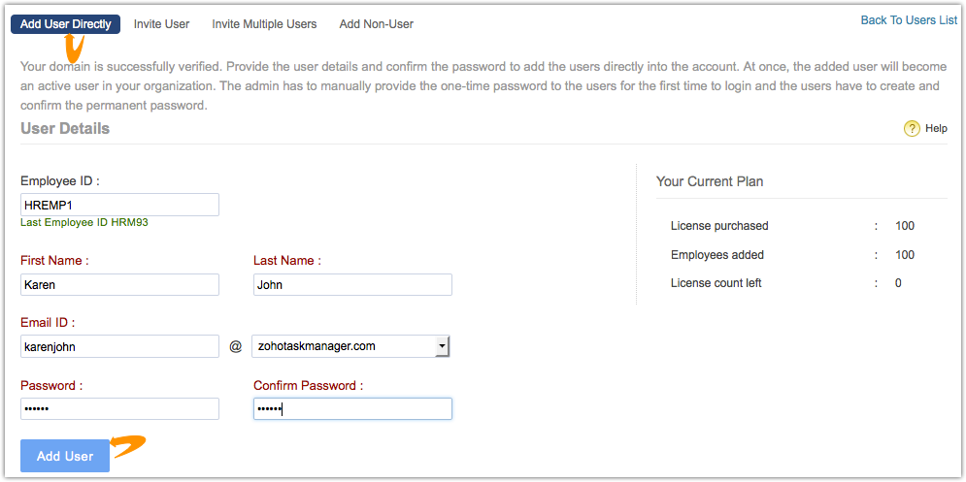Click the Back To Users List link

coord(909,20)
